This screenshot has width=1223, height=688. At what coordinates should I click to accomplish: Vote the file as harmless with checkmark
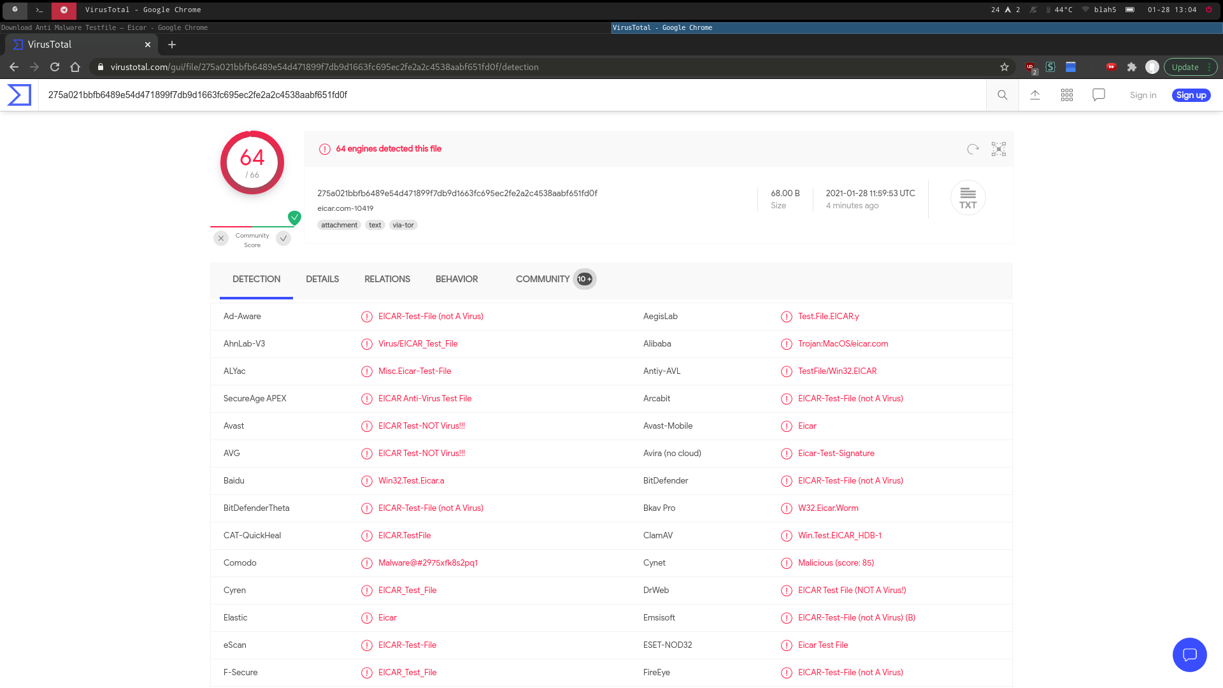coord(283,238)
